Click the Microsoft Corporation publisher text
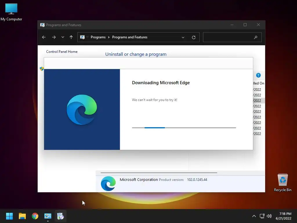The image size is (297, 223). click(139, 179)
